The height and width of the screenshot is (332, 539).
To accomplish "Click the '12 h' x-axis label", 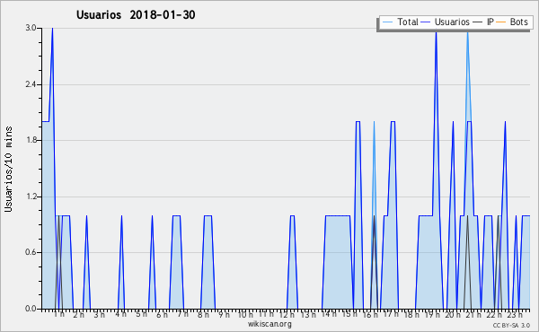I will click(287, 314).
